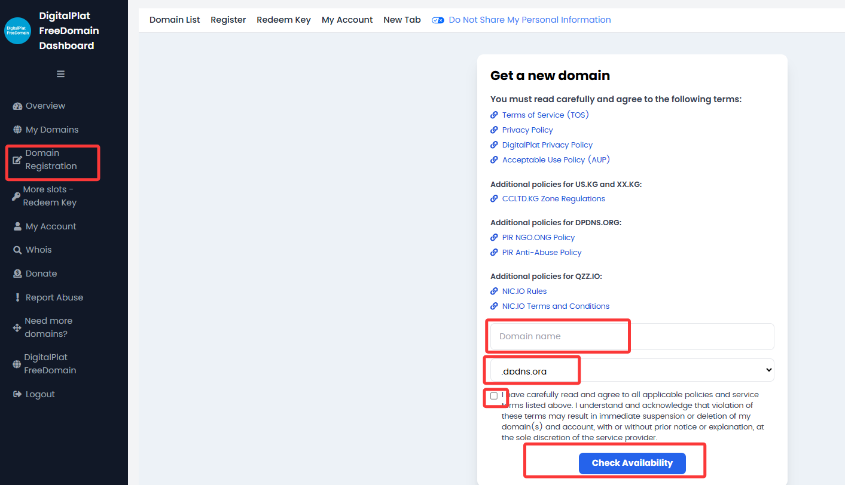The image size is (845, 485).
Task: Open the NIC.IO Terms and Conditions link
Action: (556, 306)
